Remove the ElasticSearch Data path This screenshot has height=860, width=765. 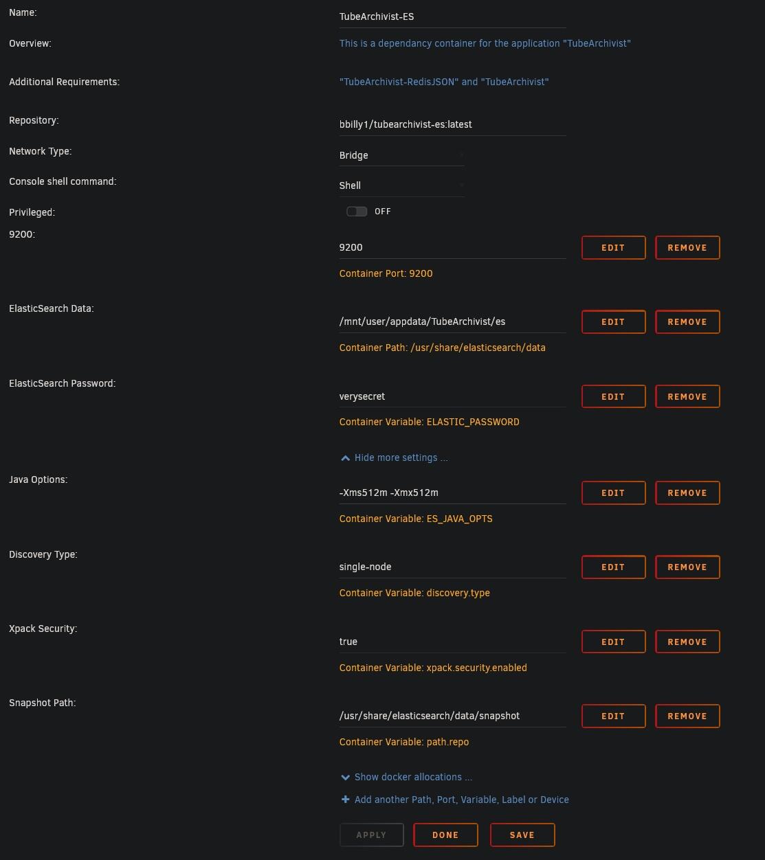pos(687,322)
